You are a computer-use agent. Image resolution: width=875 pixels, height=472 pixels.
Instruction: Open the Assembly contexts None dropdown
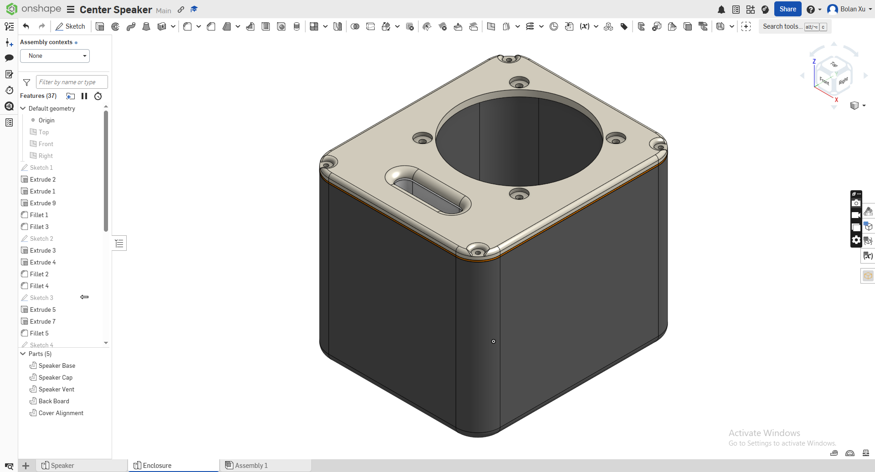(55, 56)
